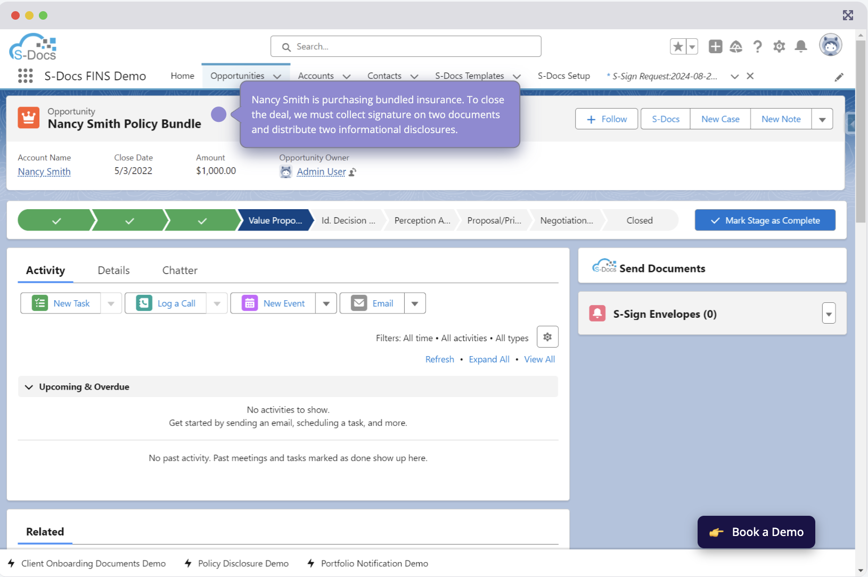Click the Log a Call phone icon
Image resolution: width=868 pixels, height=577 pixels.
point(144,303)
